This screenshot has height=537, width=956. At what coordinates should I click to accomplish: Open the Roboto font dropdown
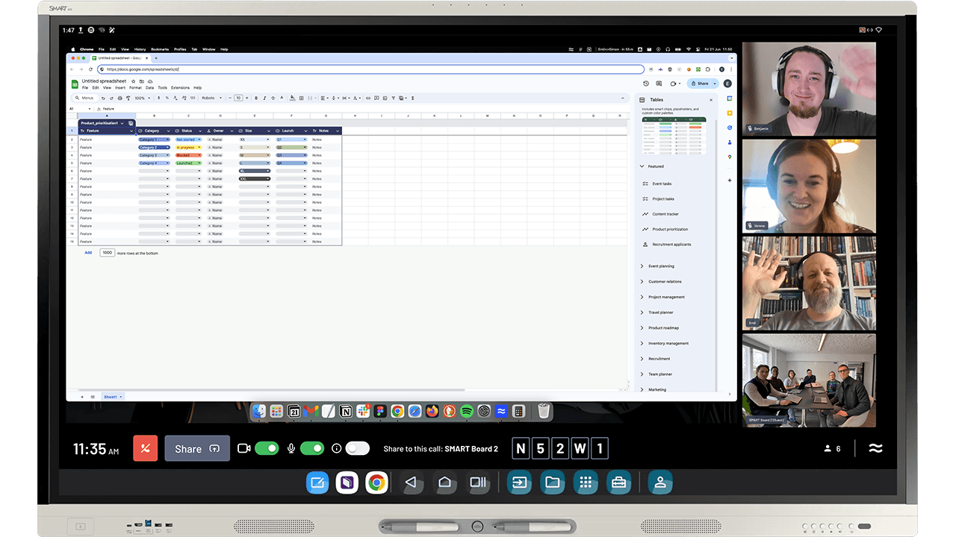[211, 98]
